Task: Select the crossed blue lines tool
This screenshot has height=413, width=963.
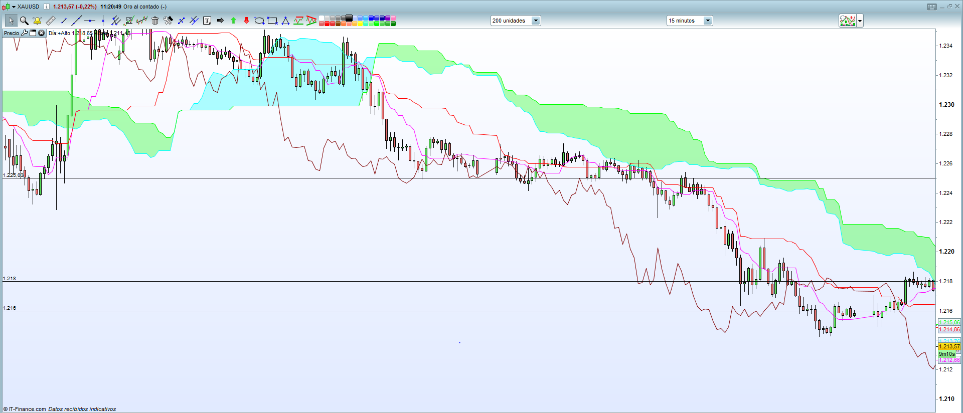Action: click(194, 21)
